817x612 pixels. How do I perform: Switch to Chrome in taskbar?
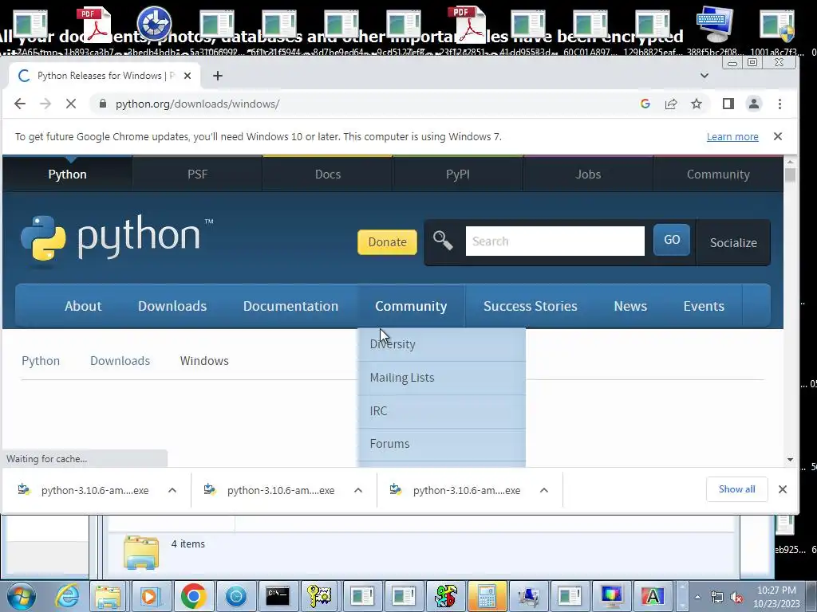pyautogui.click(x=193, y=596)
